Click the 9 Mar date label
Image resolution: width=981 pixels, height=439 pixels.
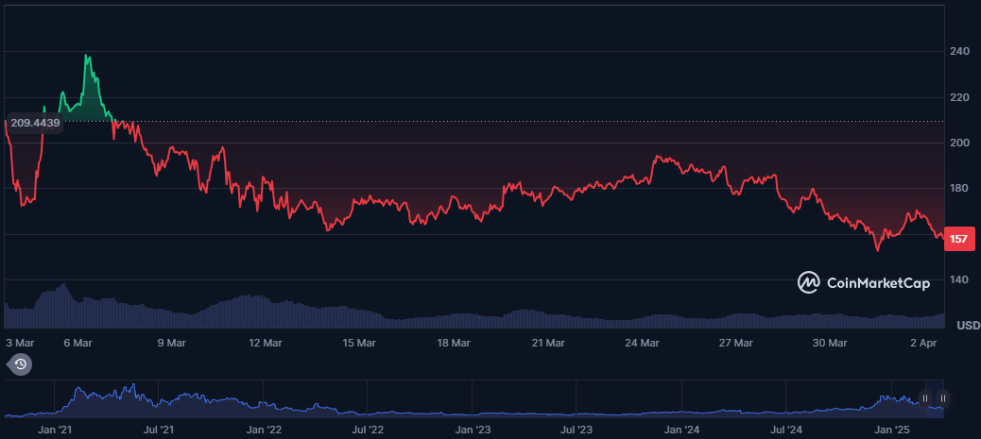point(171,343)
